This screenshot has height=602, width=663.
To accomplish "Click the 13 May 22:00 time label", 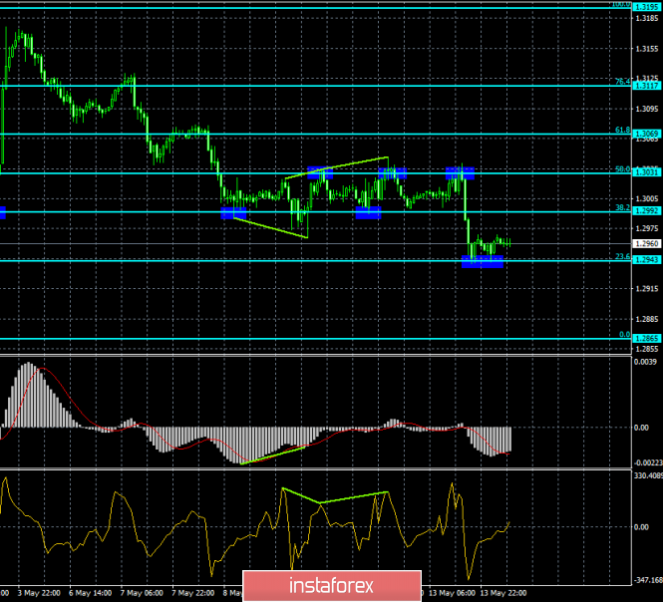I will click(503, 593).
